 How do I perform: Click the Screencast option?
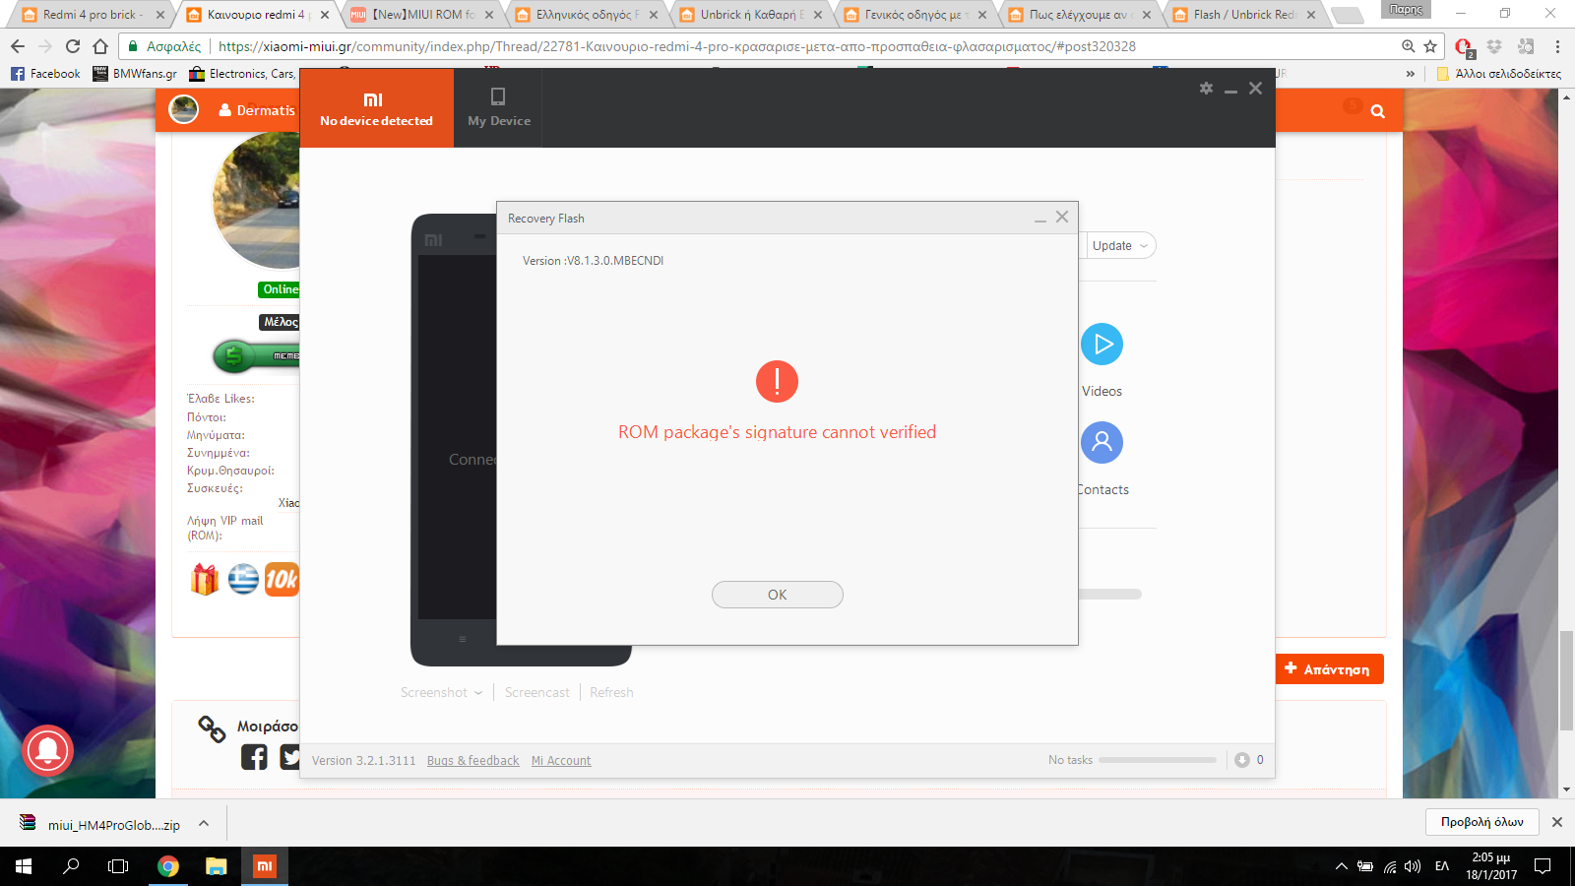click(x=536, y=693)
